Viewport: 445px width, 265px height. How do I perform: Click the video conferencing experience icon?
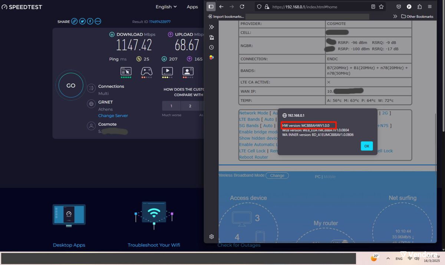point(188,71)
